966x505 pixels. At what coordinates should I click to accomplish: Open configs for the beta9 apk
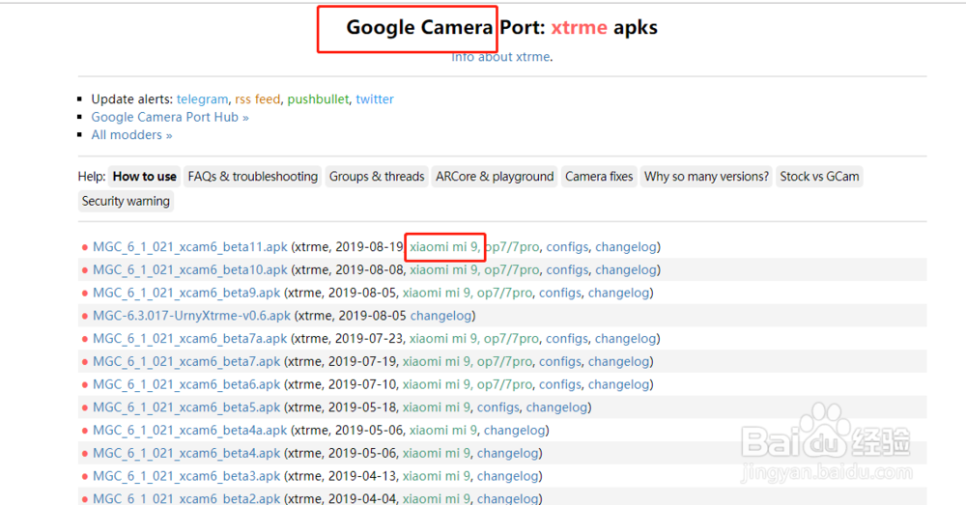click(560, 293)
